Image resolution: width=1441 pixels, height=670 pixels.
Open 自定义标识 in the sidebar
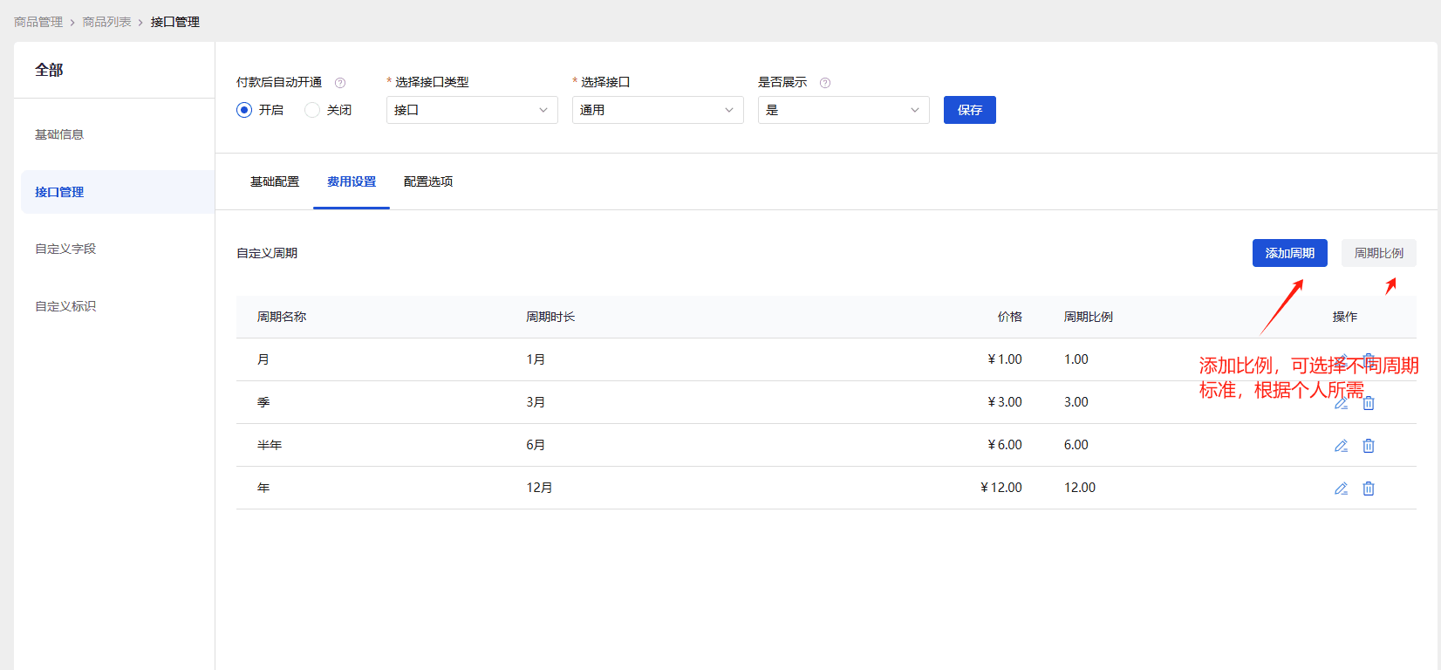(65, 306)
